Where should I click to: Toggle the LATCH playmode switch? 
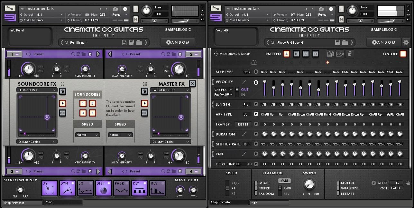click(x=256, y=183)
